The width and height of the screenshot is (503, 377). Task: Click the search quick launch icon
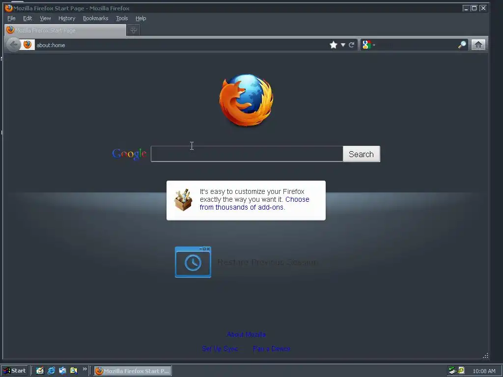pos(74,371)
